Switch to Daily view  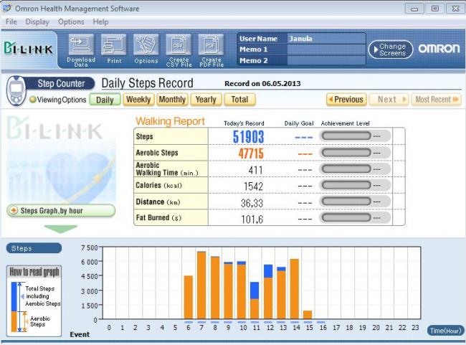pyautogui.click(x=105, y=100)
